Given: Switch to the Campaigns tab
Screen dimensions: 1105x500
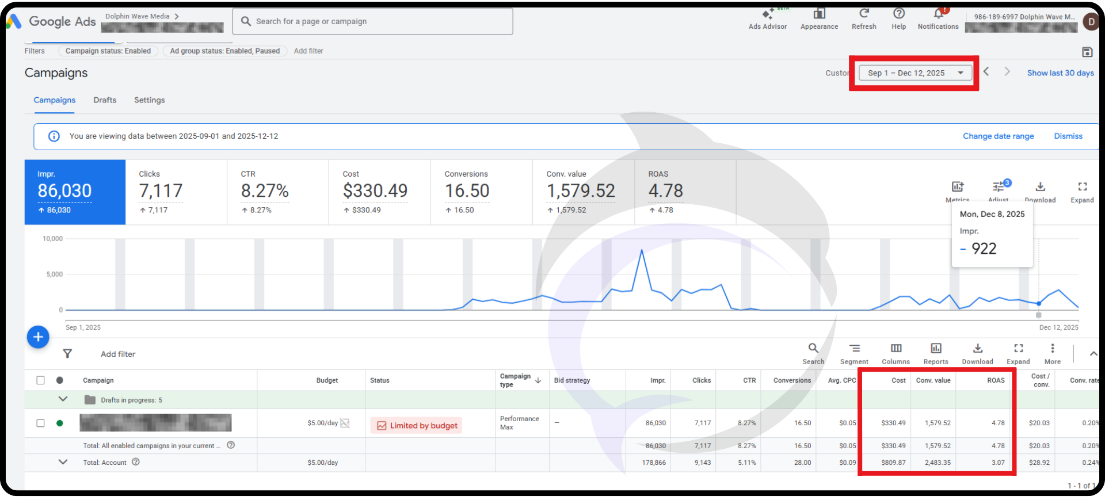Looking at the screenshot, I should coord(54,100).
